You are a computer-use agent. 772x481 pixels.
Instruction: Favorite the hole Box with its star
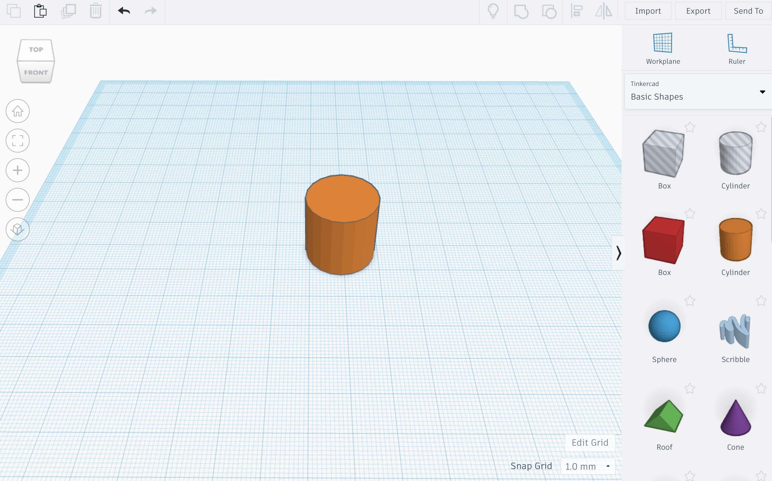(690, 127)
